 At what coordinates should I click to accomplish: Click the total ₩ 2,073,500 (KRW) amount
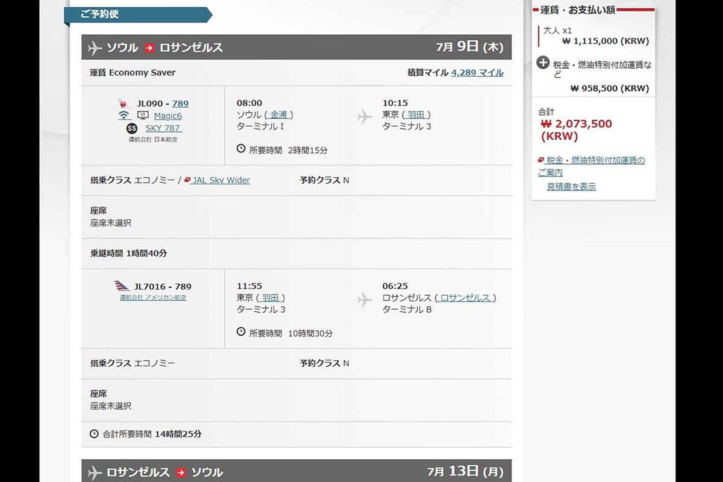click(577, 130)
